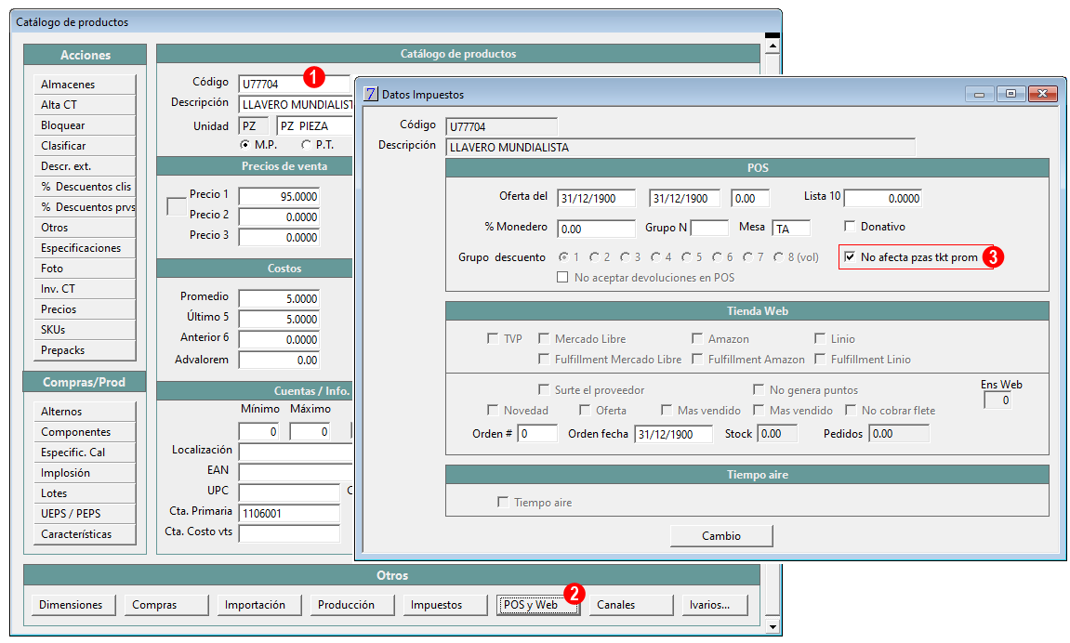Select Grupo descuento option 2
The width and height of the screenshot is (1070, 643).
tap(594, 257)
